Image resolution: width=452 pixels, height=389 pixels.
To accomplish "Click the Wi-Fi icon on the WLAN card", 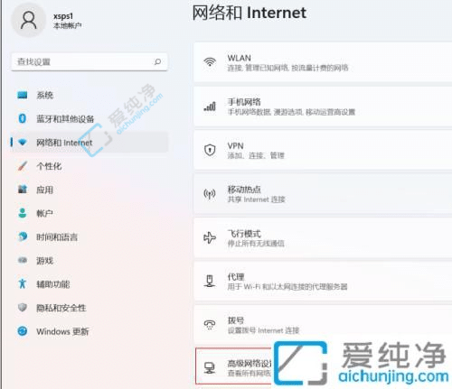I will coord(210,62).
